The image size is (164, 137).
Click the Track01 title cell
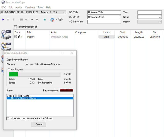pyautogui.click(x=30, y=37)
